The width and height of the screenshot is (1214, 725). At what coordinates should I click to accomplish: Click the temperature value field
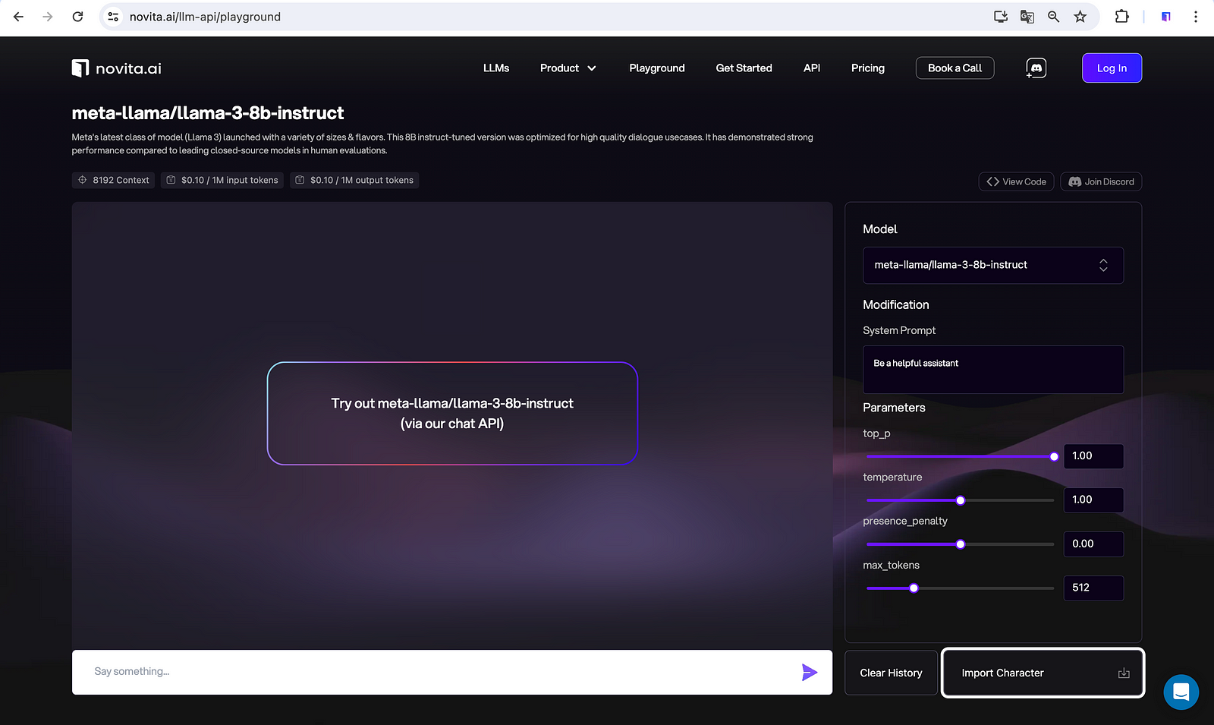click(x=1093, y=500)
